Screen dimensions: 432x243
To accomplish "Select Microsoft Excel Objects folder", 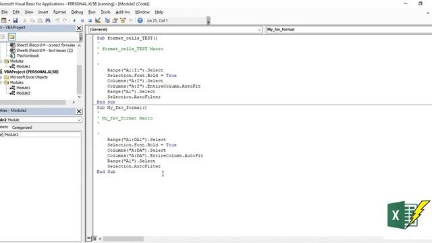I will click(x=28, y=77).
